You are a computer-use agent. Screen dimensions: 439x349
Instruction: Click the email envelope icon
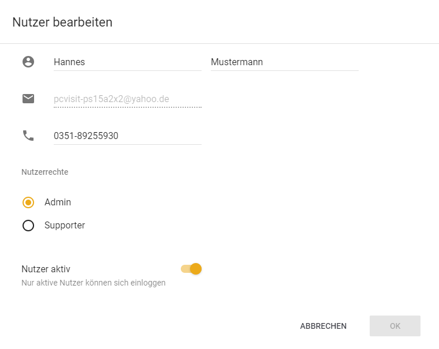click(x=28, y=99)
